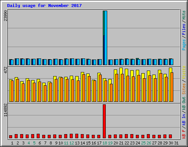Click day label 21 on the x-axis
Screen dimensions: 188x147
[x=121, y=143]
